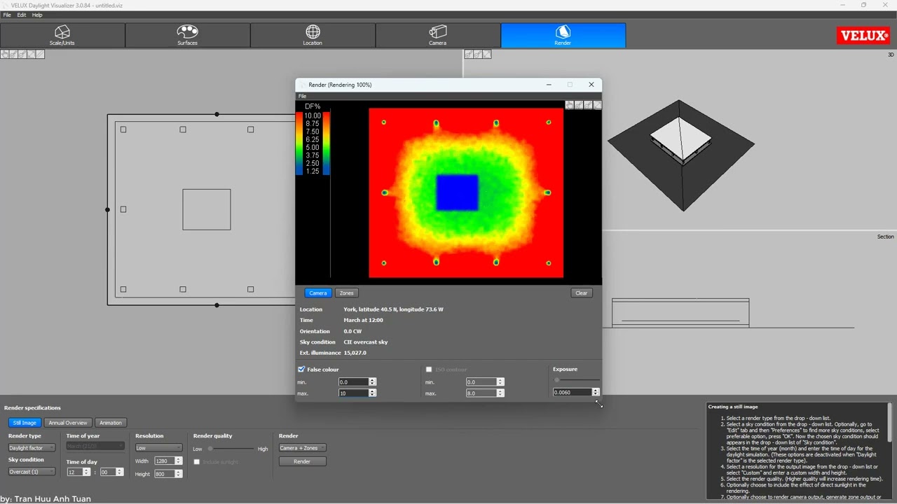The image size is (897, 504).
Task: Close the Render dialog window
Action: (x=591, y=85)
